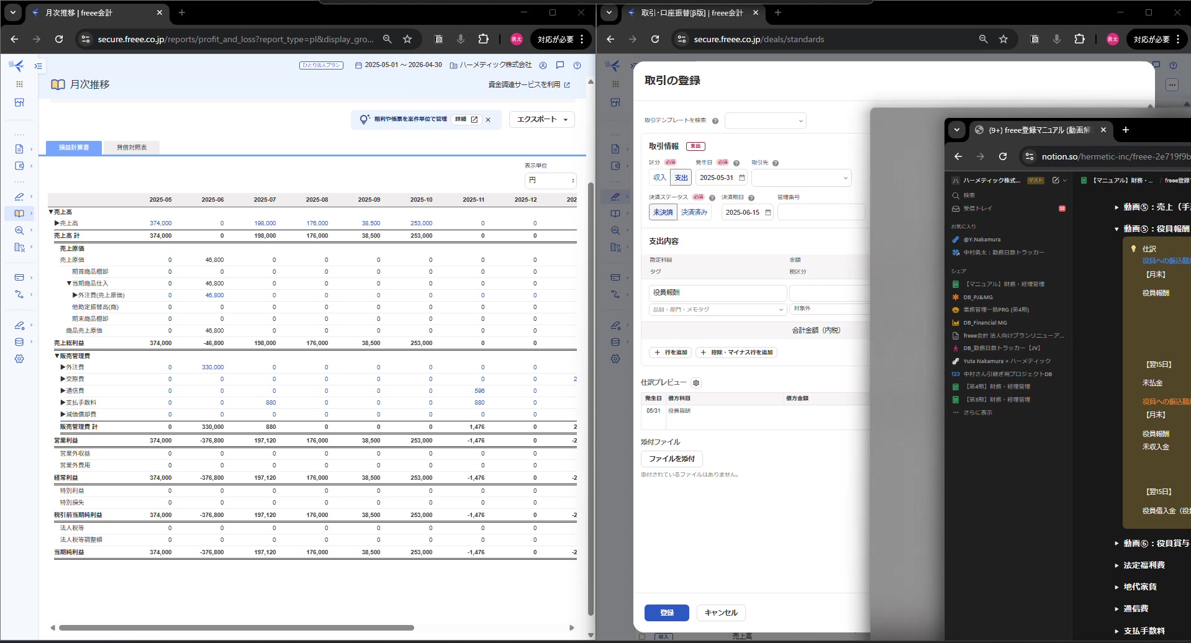Screen dimensions: 1191x643
Task: Click the 役員報酬 account field
Action: [717, 292]
